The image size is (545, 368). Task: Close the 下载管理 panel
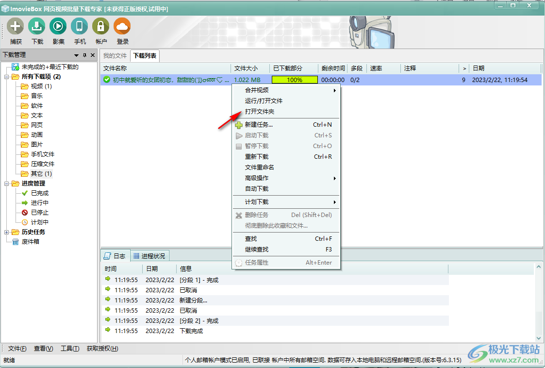click(x=93, y=55)
